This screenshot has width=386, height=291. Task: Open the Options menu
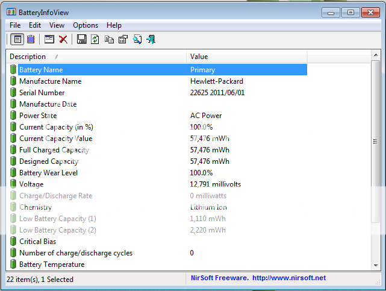pos(86,25)
